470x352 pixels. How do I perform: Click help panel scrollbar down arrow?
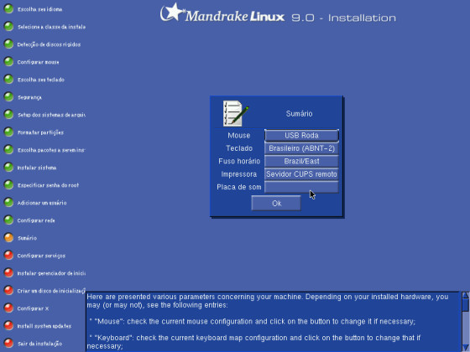[x=466, y=347]
